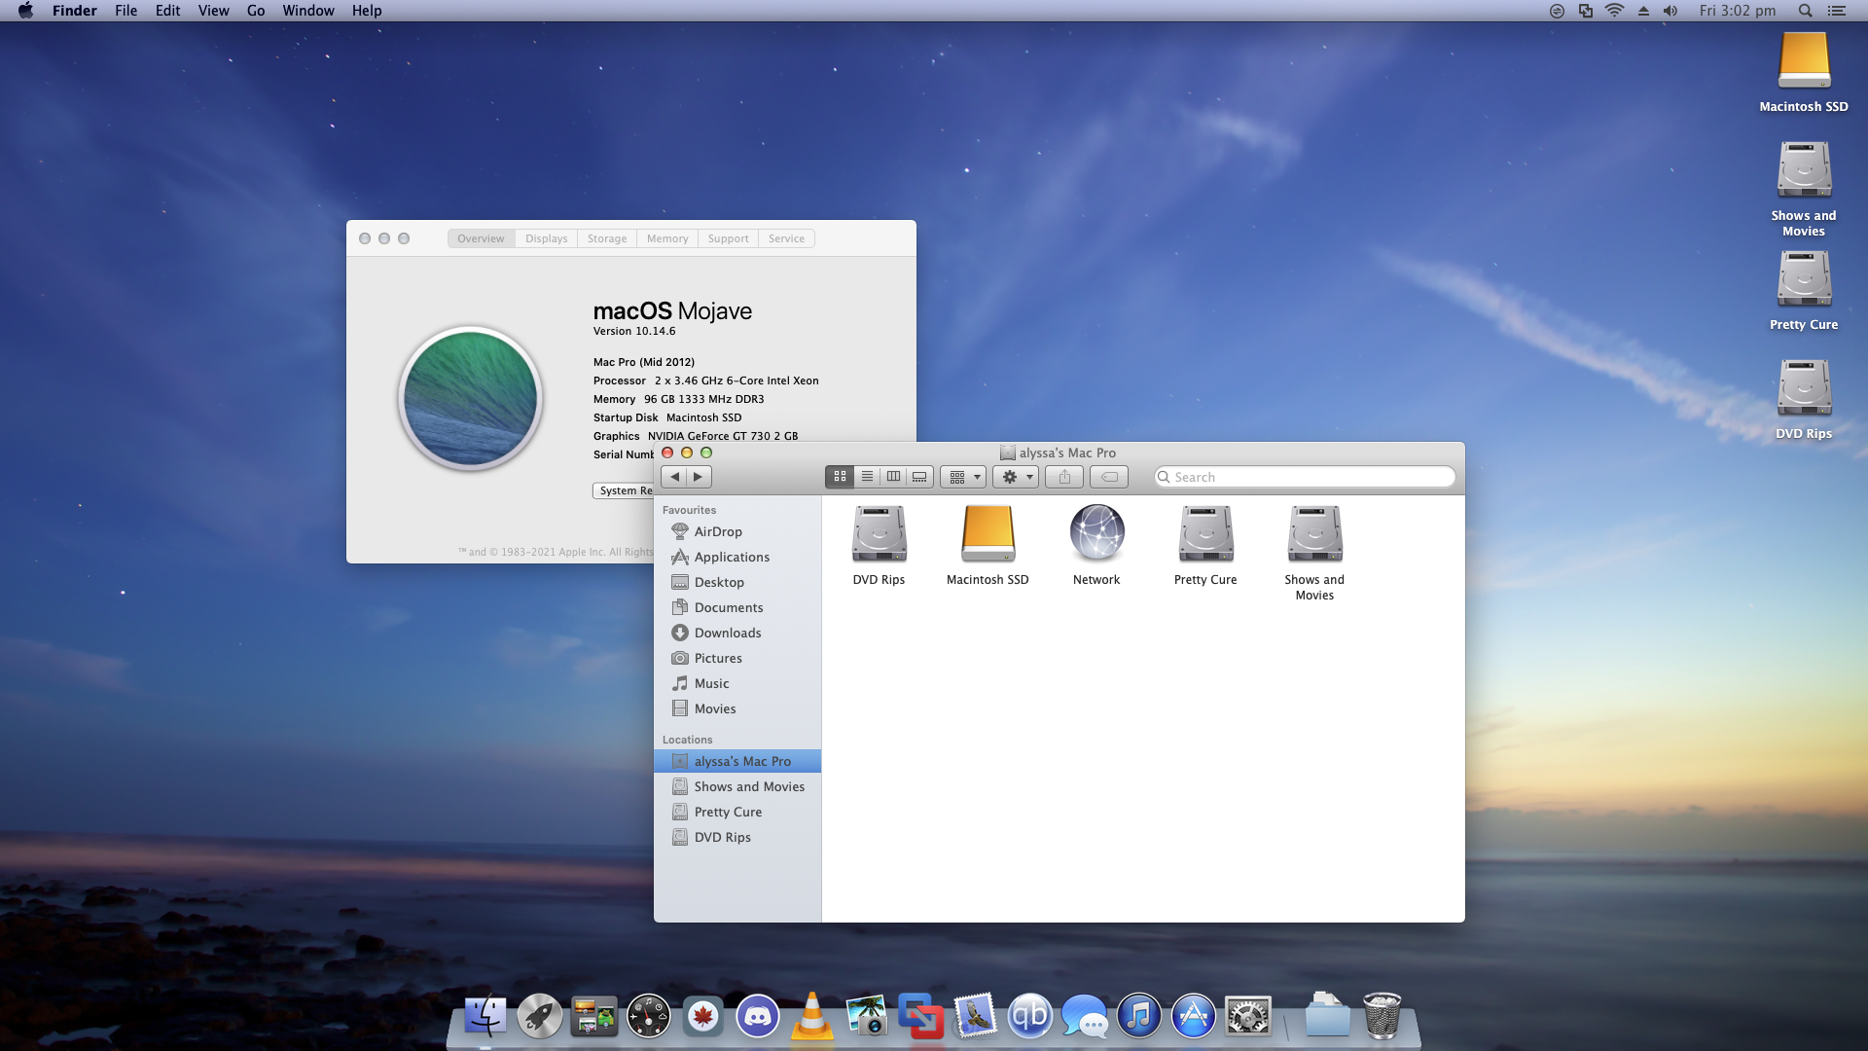Open the gear Action dropdown in Finder
This screenshot has height=1051, width=1868.
1016,477
